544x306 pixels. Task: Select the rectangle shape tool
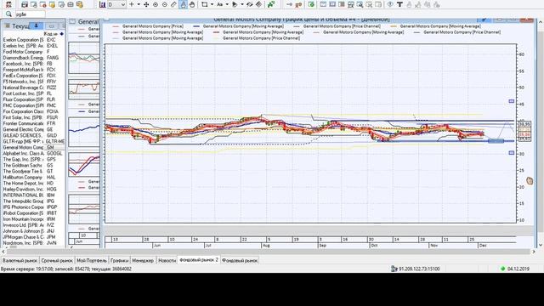tap(204, 4)
